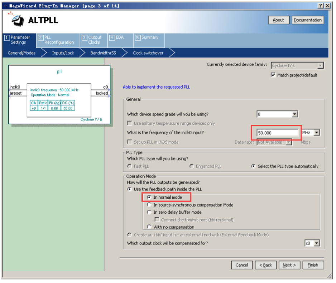Click the window resize grip corner
Screen dimensions: 336x283
(330, 276)
